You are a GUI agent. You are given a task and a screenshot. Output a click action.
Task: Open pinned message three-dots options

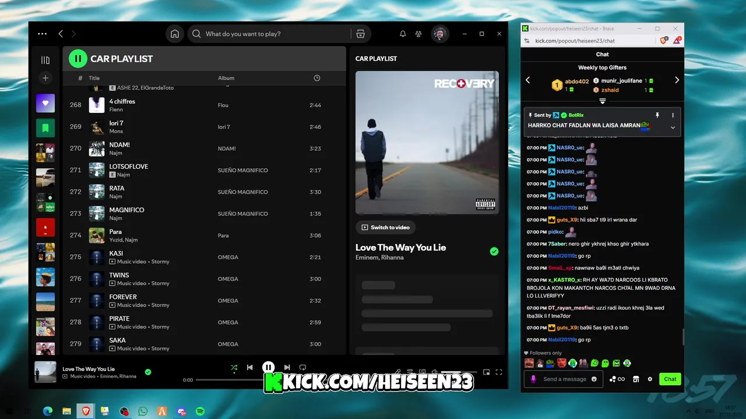(x=673, y=115)
